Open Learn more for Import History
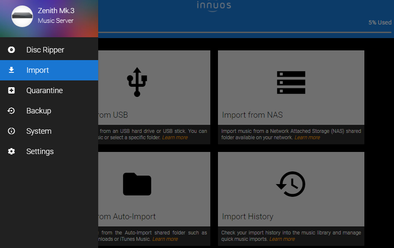This screenshot has width=394, height=248. (282, 239)
